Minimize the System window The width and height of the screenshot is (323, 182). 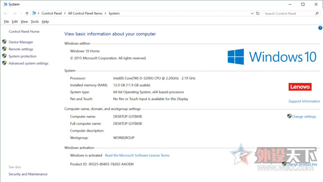point(290,4)
